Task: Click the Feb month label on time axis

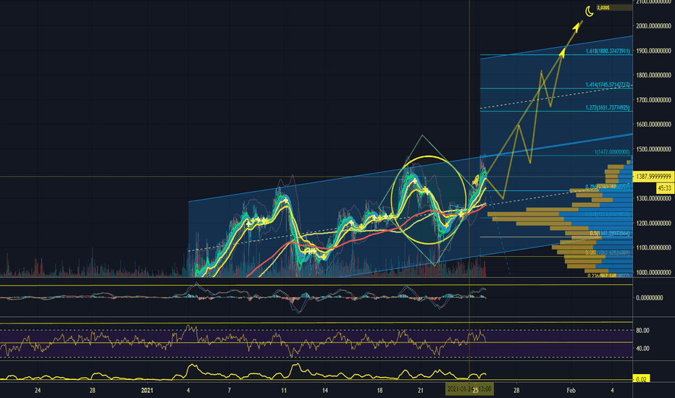Action: point(571,390)
